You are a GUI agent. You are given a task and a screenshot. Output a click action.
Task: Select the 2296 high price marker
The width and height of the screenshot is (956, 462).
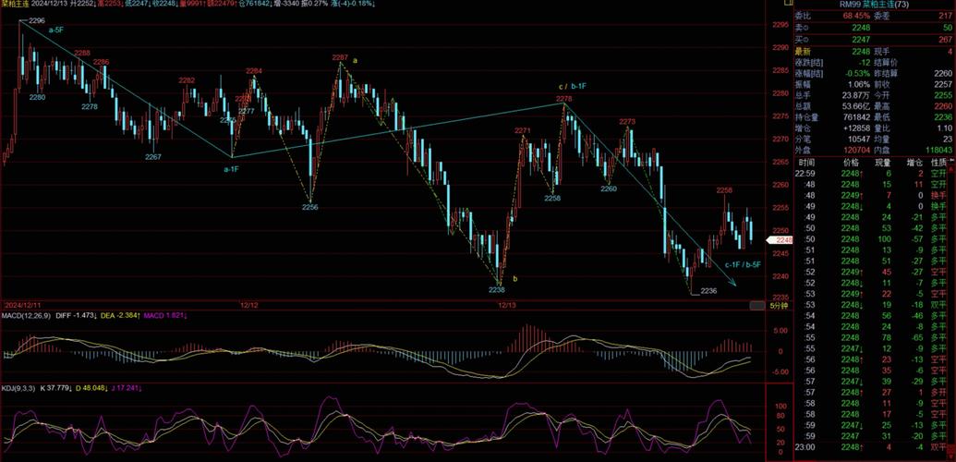pyautogui.click(x=37, y=20)
